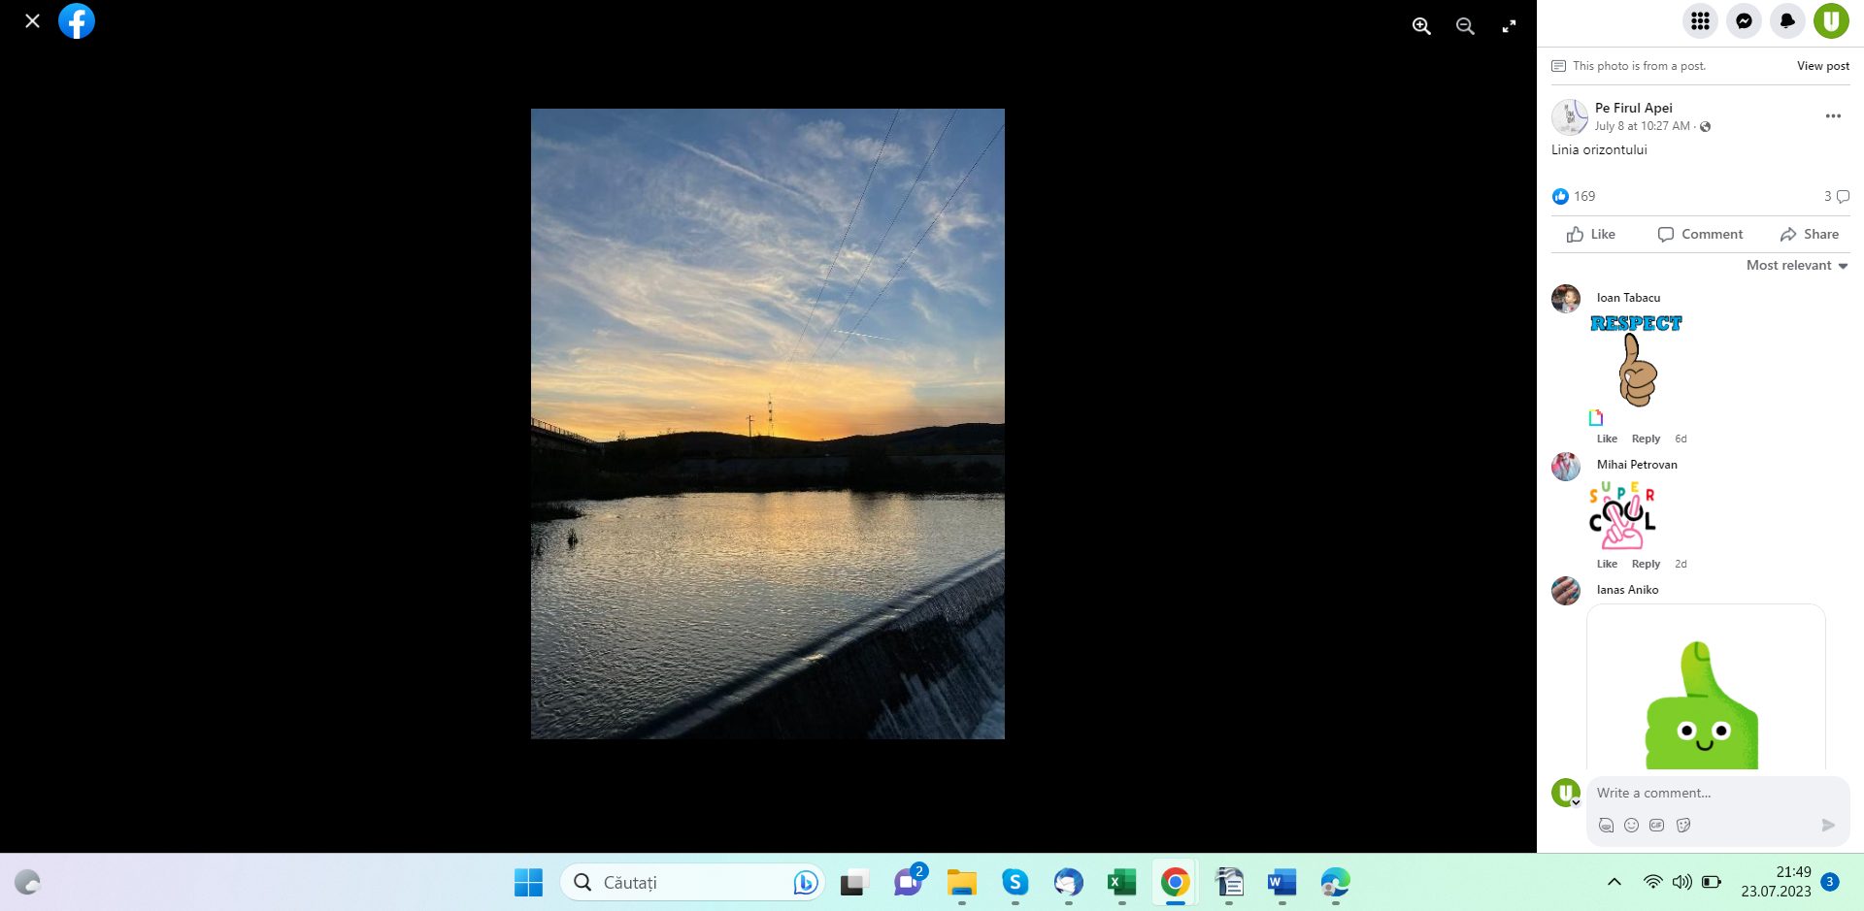The width and height of the screenshot is (1864, 911).
Task: Open the View post link
Action: point(1822,66)
